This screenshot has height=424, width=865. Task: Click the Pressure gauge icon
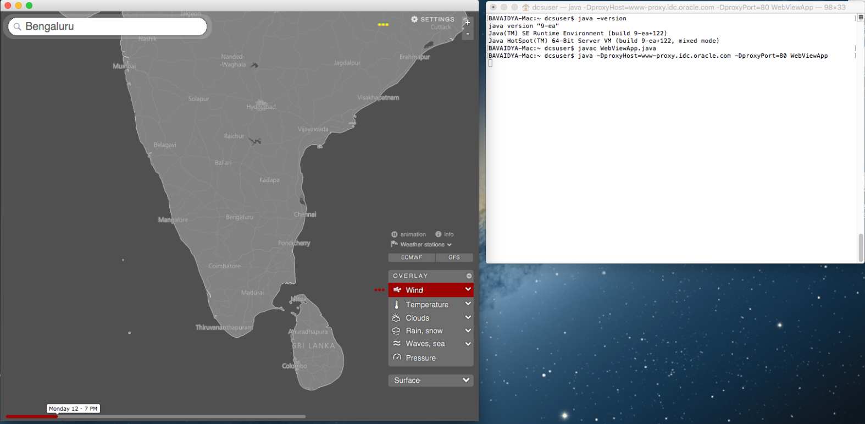click(x=397, y=357)
